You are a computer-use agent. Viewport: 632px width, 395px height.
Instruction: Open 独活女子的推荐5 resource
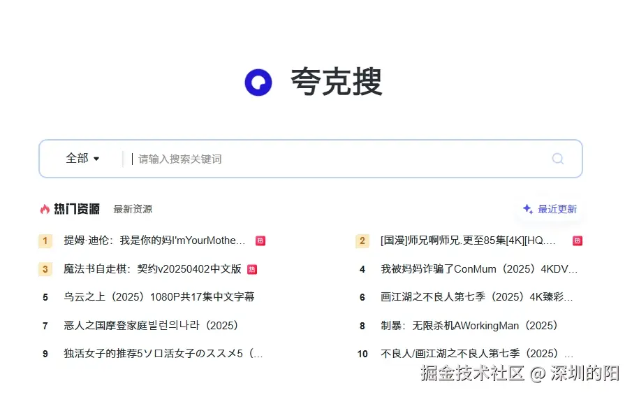[163, 354]
